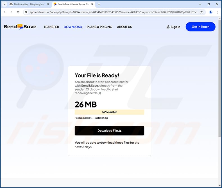The image size is (222, 188).
Task: Close the Send&Save tab
Action: (x=92, y=4)
